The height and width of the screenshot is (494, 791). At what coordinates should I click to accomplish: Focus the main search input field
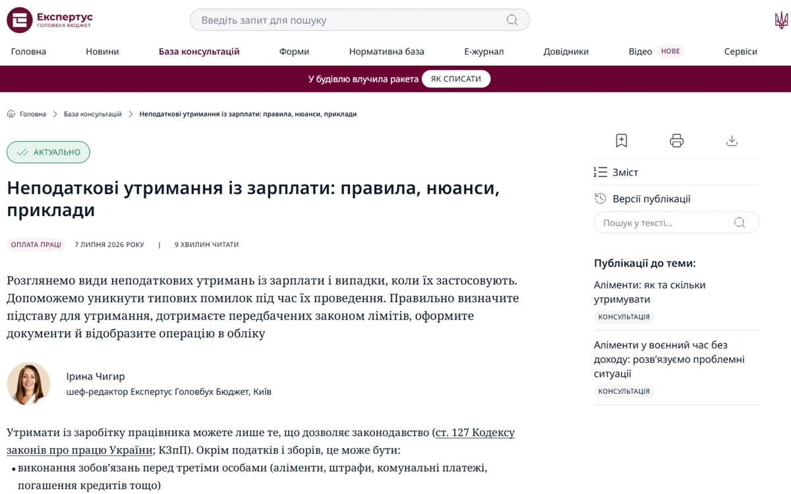(x=359, y=20)
